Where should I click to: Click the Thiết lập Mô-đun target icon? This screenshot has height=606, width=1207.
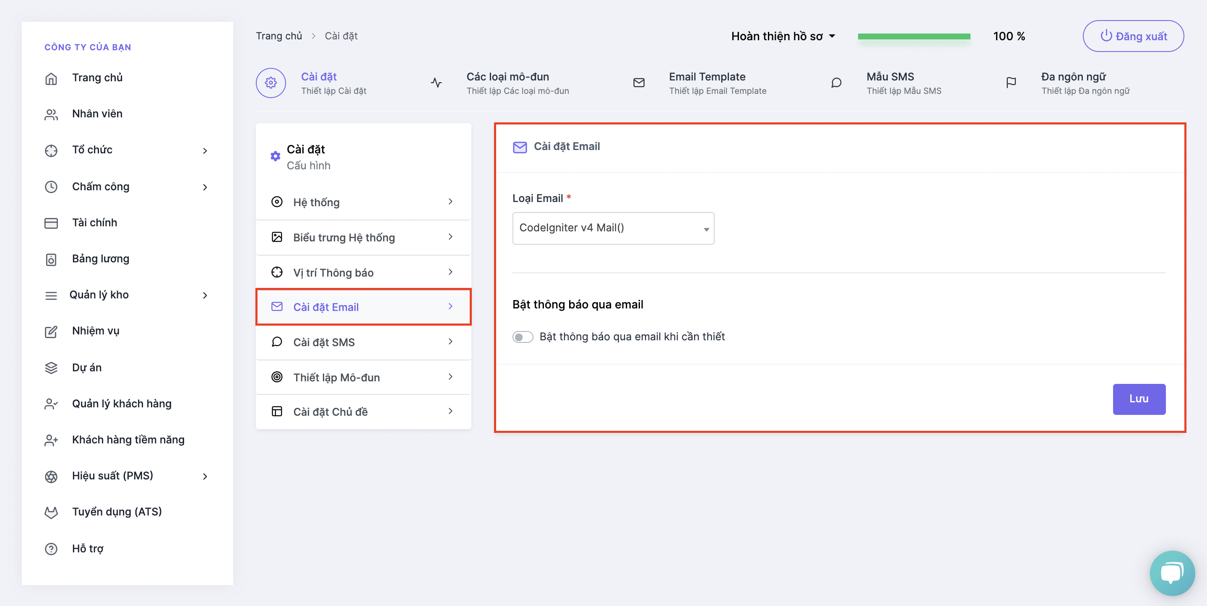[x=277, y=377]
